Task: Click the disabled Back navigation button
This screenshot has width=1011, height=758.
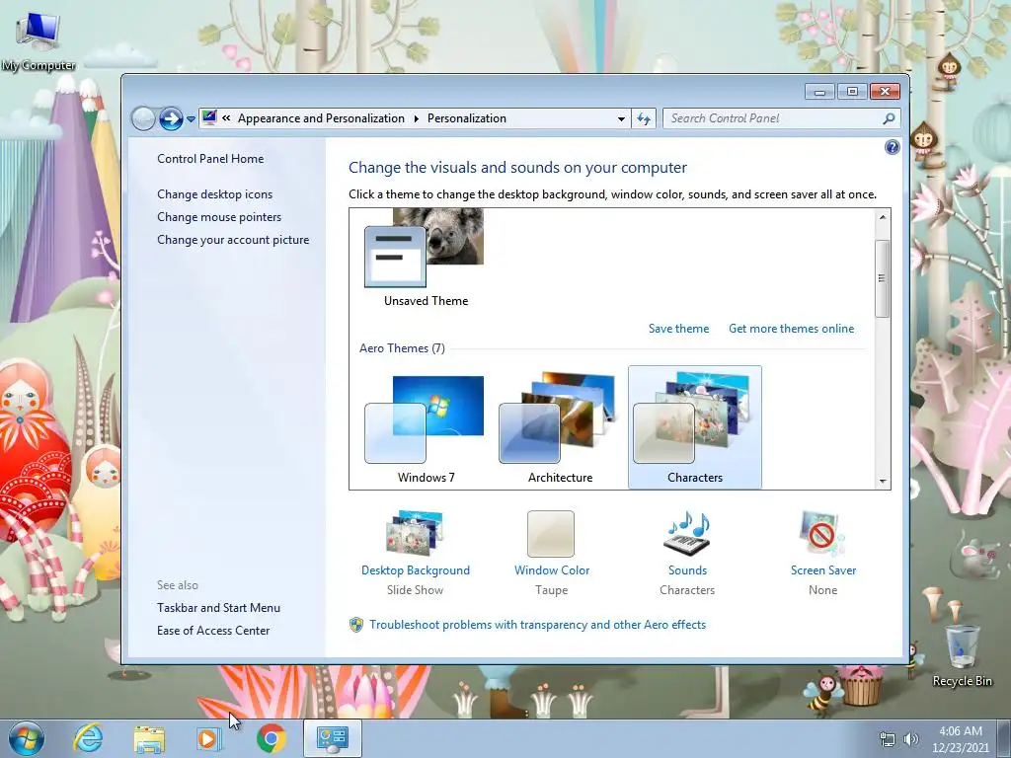Action: (143, 118)
